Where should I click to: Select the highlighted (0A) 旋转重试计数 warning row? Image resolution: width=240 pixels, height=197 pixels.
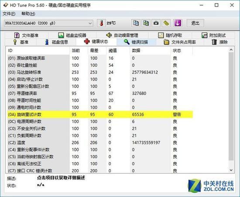click(100, 115)
